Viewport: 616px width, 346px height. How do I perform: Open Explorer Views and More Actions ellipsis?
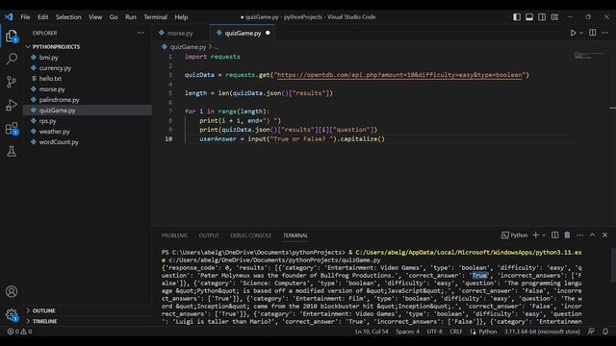pyautogui.click(x=141, y=33)
